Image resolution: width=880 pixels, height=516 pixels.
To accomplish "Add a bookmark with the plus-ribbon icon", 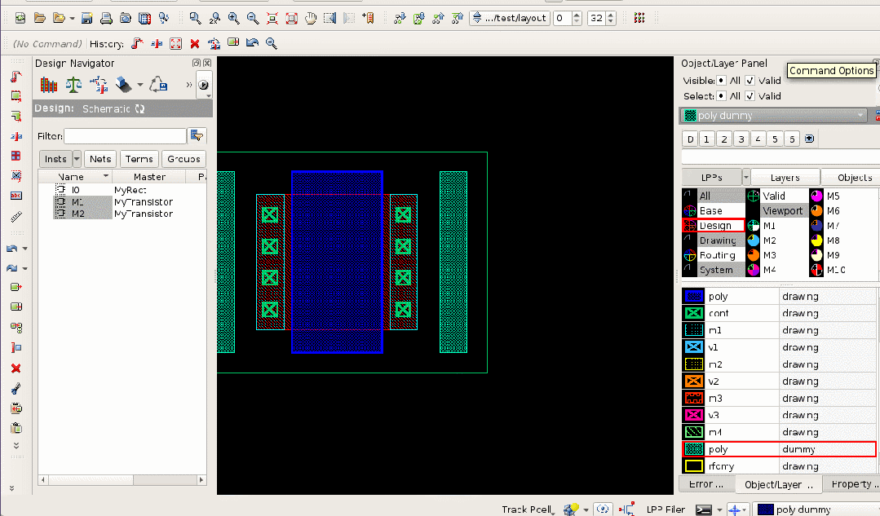I will [x=368, y=18].
